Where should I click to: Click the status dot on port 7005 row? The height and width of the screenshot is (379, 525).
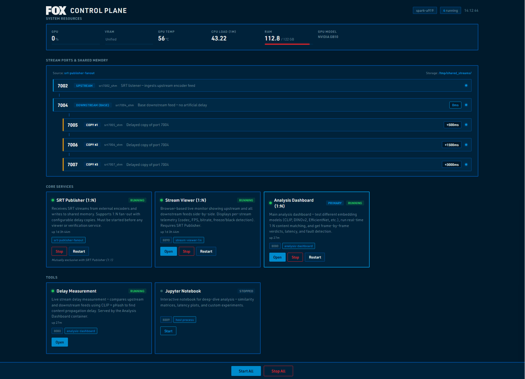pyautogui.click(x=466, y=125)
